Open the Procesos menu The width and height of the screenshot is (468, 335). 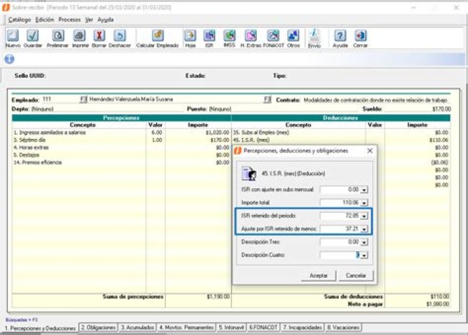[x=69, y=19]
